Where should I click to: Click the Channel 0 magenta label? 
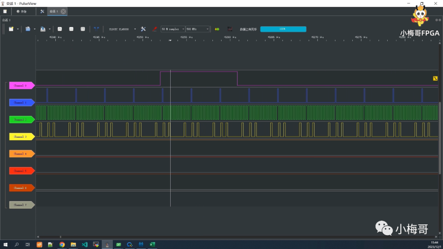coord(22,86)
